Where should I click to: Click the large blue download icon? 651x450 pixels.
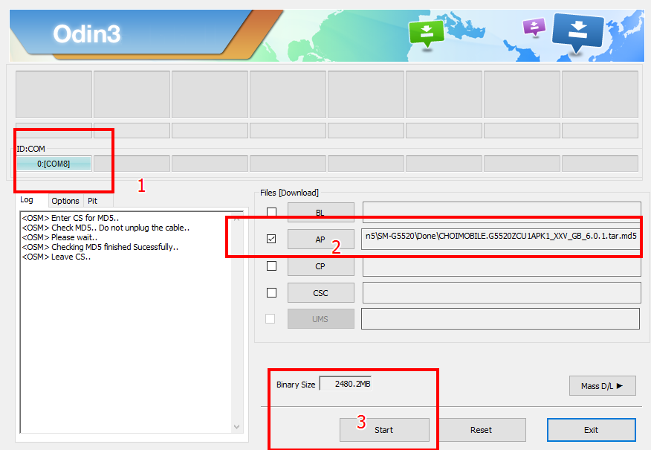pos(579,31)
